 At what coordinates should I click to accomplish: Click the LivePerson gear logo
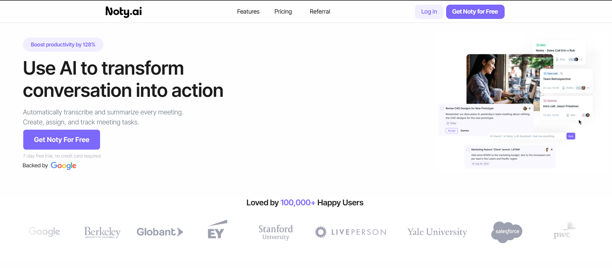[x=321, y=232]
